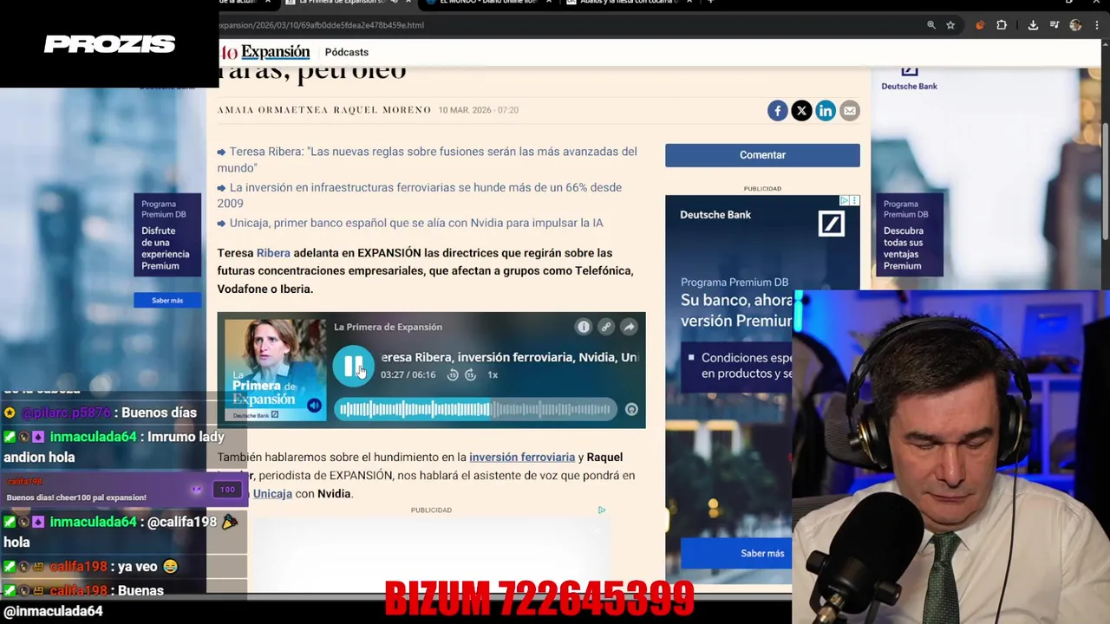Mute the podcast with speaker icon
The width and height of the screenshot is (1110, 624).
(314, 406)
